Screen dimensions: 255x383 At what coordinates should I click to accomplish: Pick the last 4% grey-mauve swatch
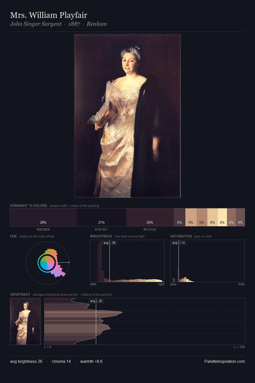tap(240, 217)
